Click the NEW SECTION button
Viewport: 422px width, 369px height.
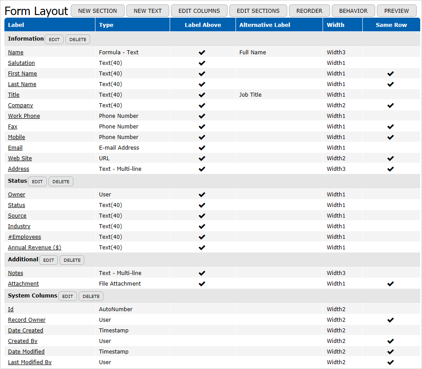[x=98, y=11]
